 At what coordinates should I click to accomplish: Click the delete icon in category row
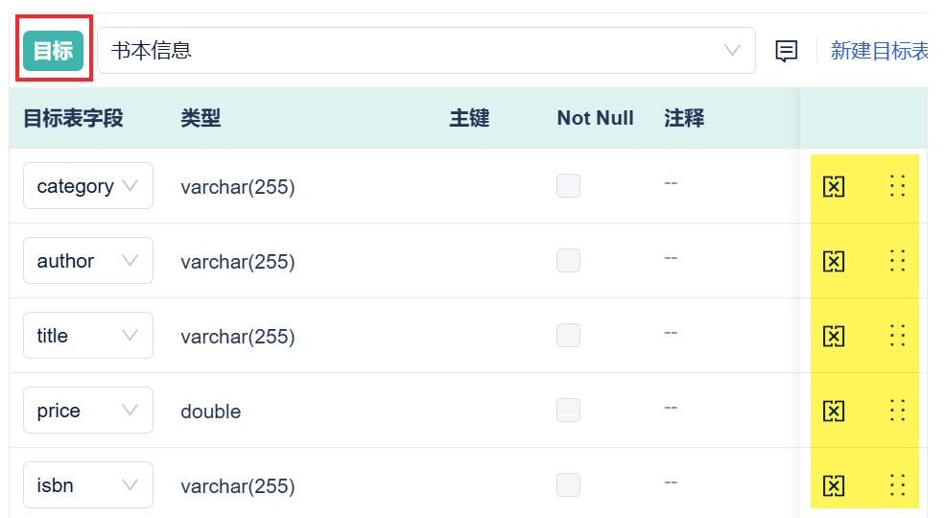pos(834,187)
